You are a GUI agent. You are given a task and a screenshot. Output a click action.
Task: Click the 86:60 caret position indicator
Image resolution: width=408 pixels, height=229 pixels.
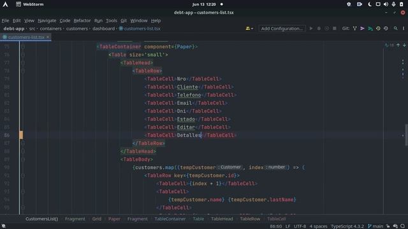coord(275,226)
